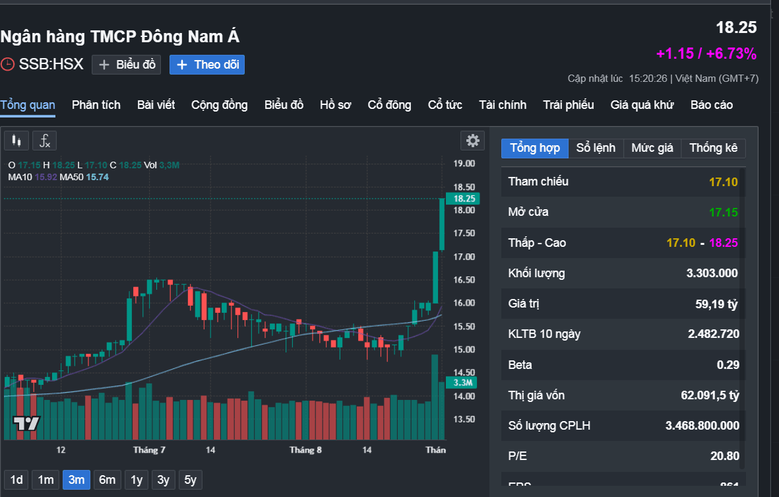Set chart range to 3y
Viewport: 779px width, 497px height.
163,480
